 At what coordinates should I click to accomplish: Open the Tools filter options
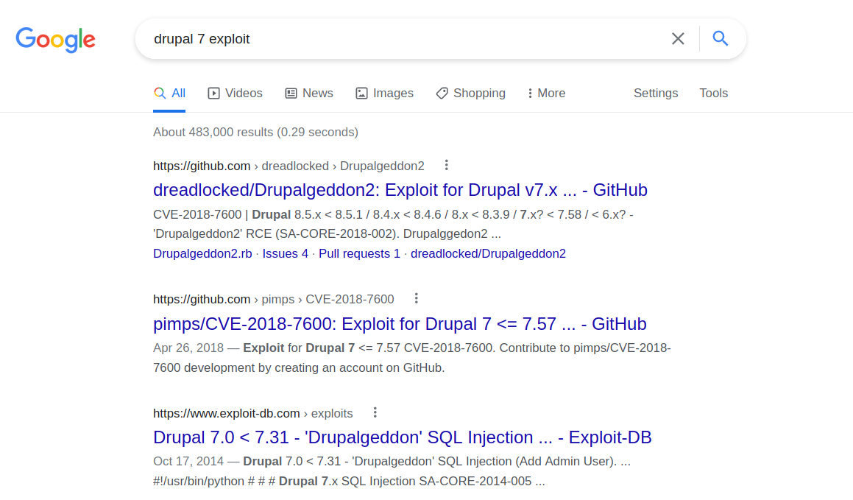tap(713, 93)
